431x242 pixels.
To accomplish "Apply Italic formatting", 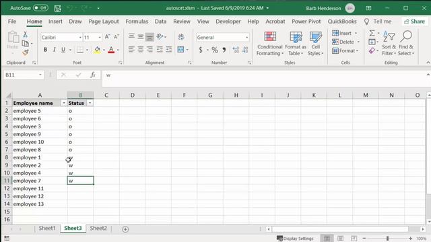I will coord(54,50).
